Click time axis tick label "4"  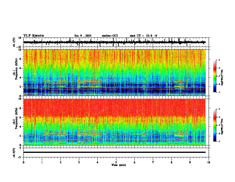coord(98,162)
